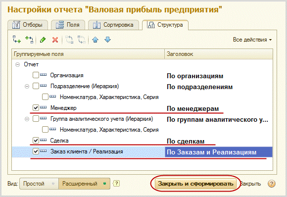
Task: Click the add new grouping icon
Action: coord(17,40)
